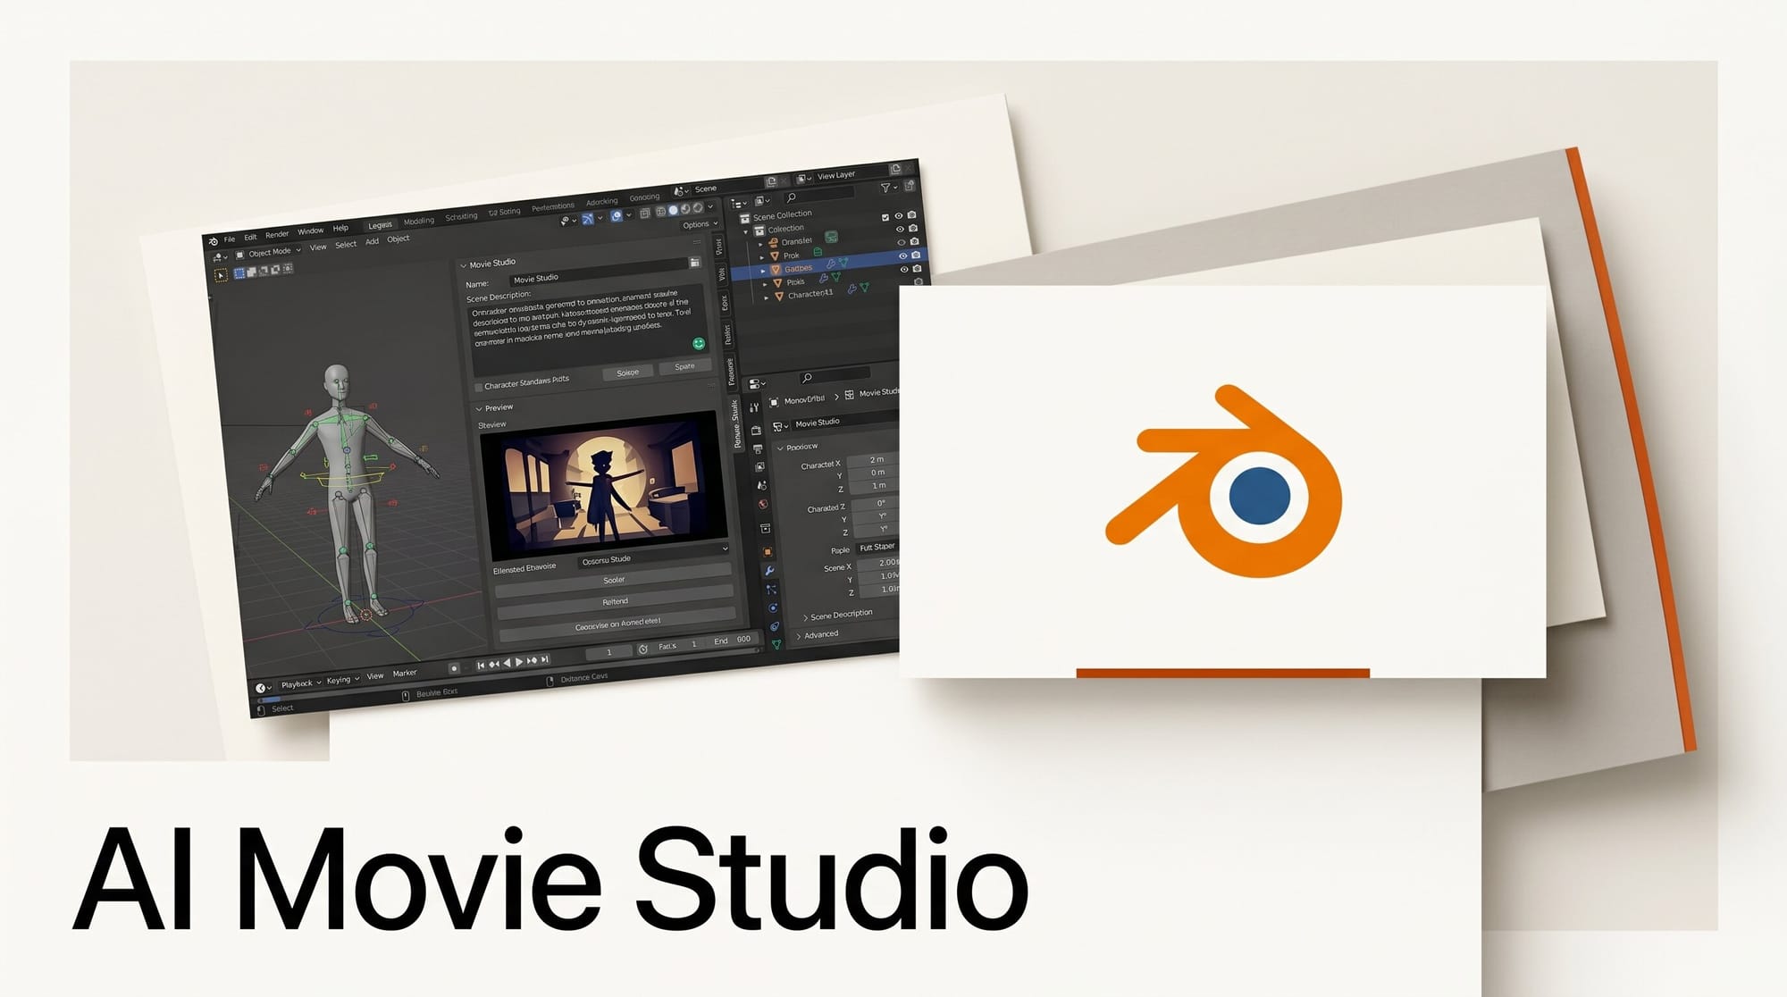Open the Keying dropdown in the timeline
The width and height of the screenshot is (1787, 997).
pos(342,680)
